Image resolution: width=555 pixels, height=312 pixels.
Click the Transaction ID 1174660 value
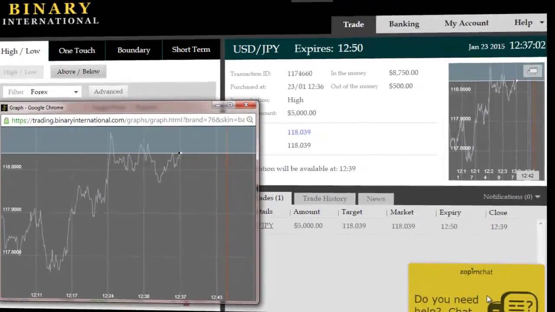300,74
